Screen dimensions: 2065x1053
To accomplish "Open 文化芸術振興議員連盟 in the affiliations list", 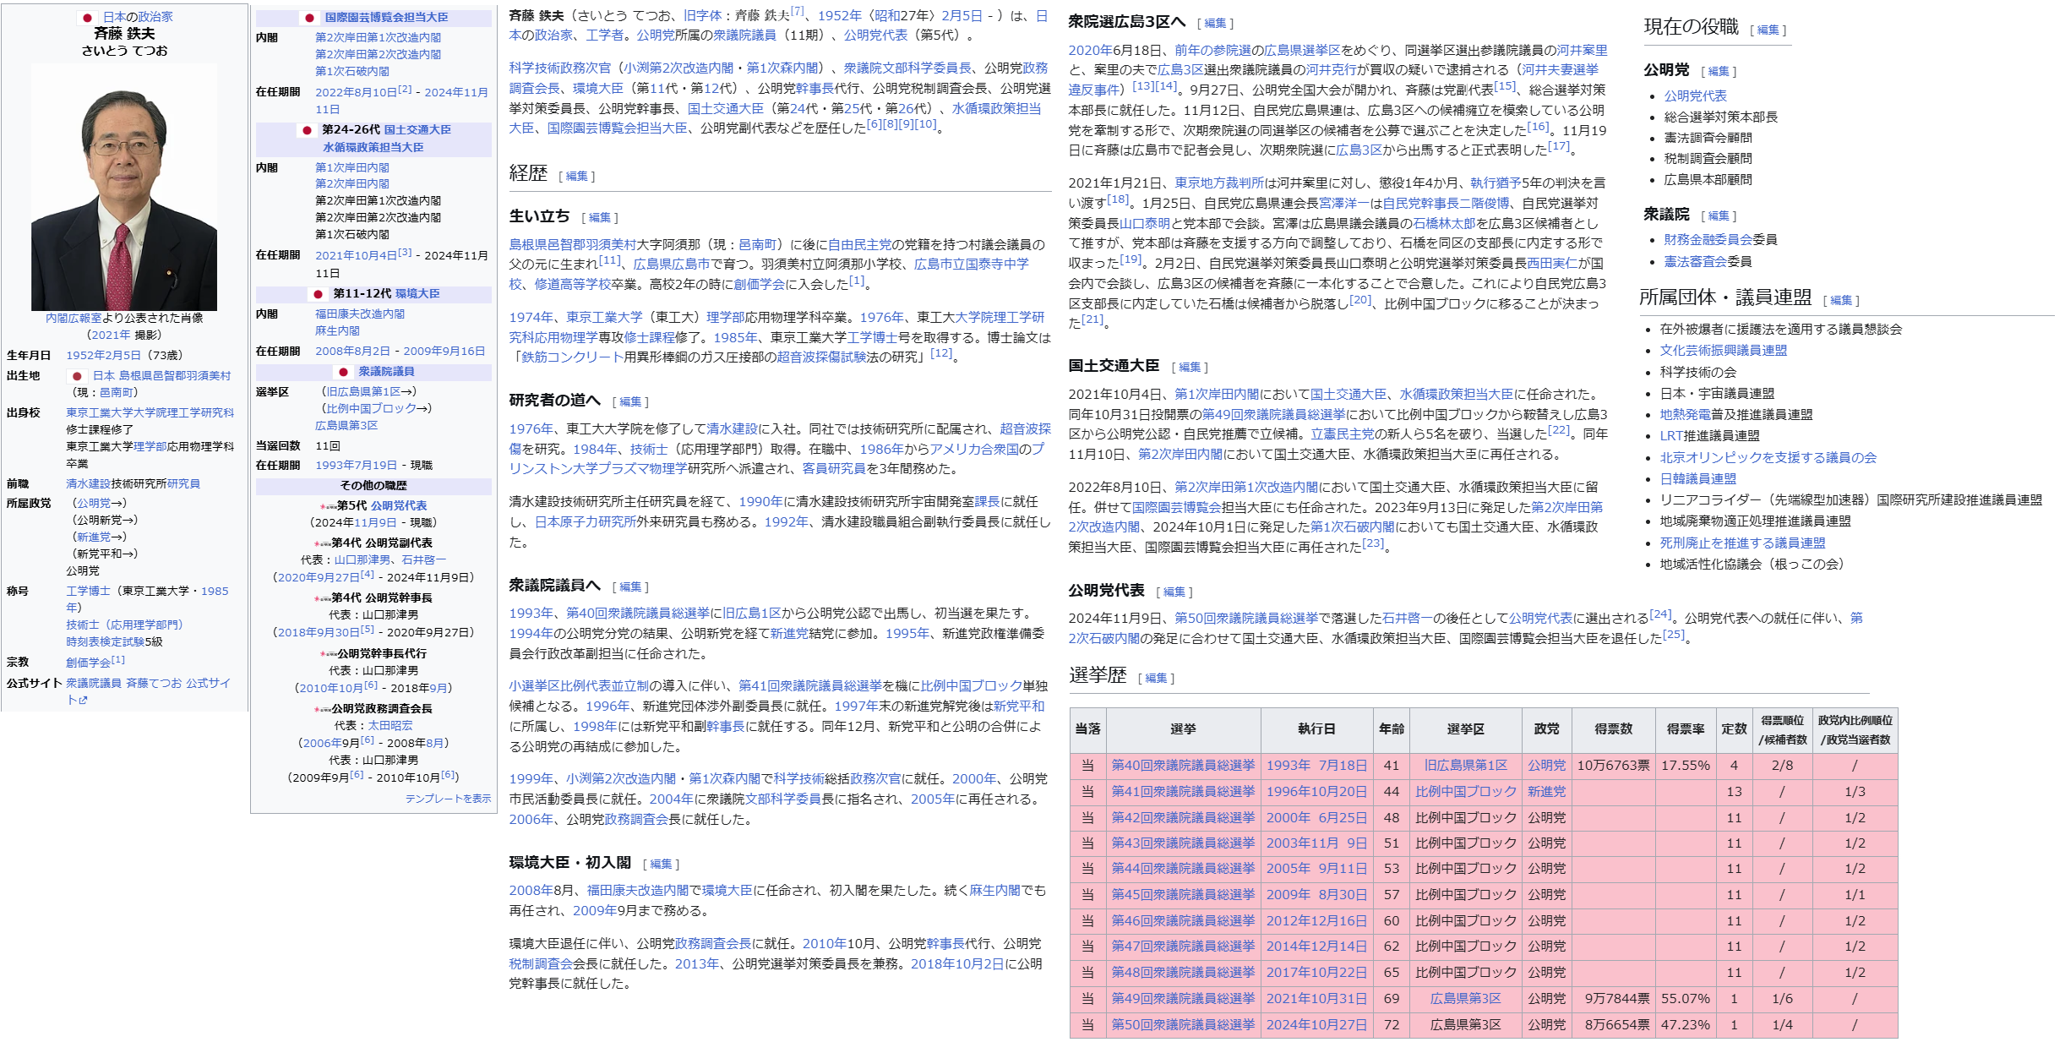I will click(1723, 351).
